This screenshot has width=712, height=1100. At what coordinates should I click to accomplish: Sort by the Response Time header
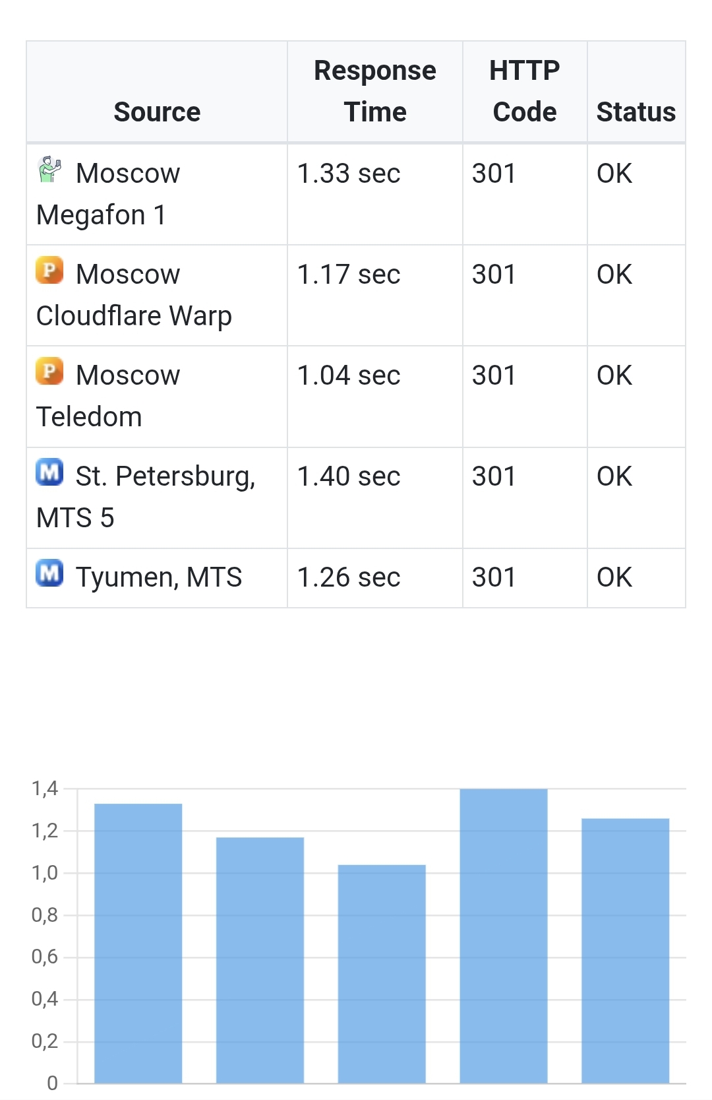point(374,91)
